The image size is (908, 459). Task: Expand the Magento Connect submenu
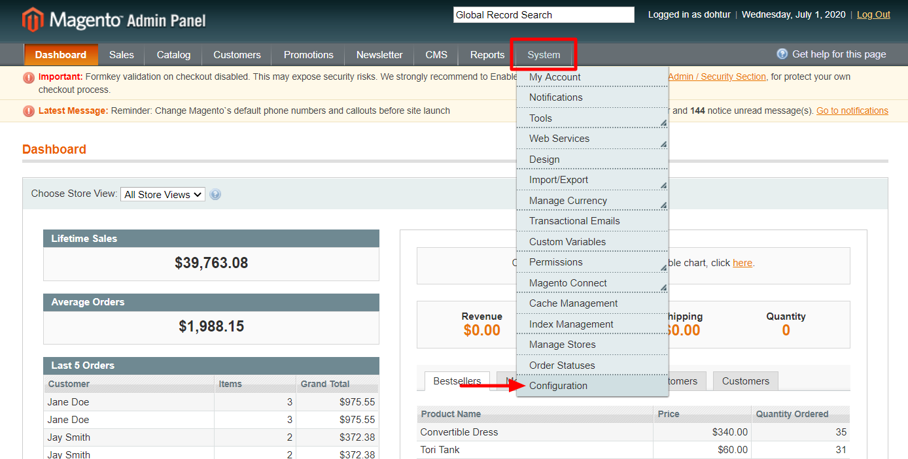click(592, 283)
